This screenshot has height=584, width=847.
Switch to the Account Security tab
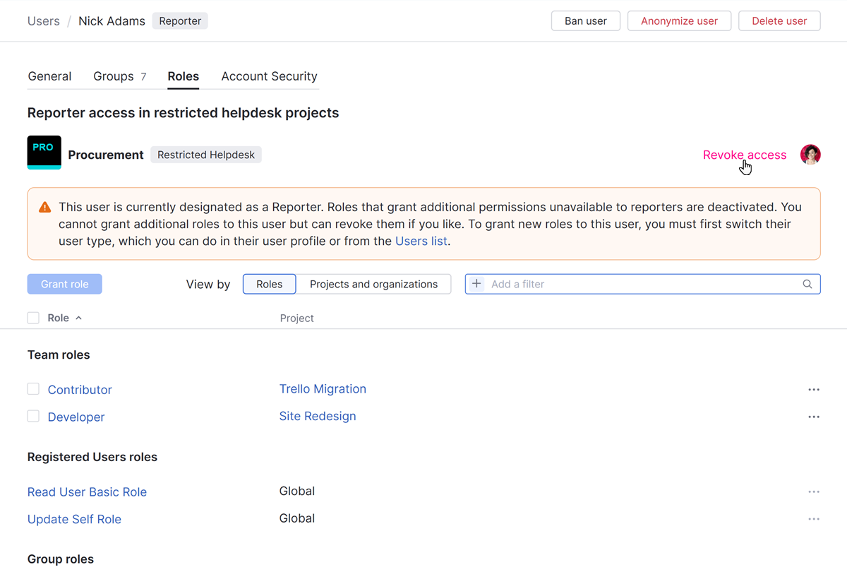coord(269,76)
